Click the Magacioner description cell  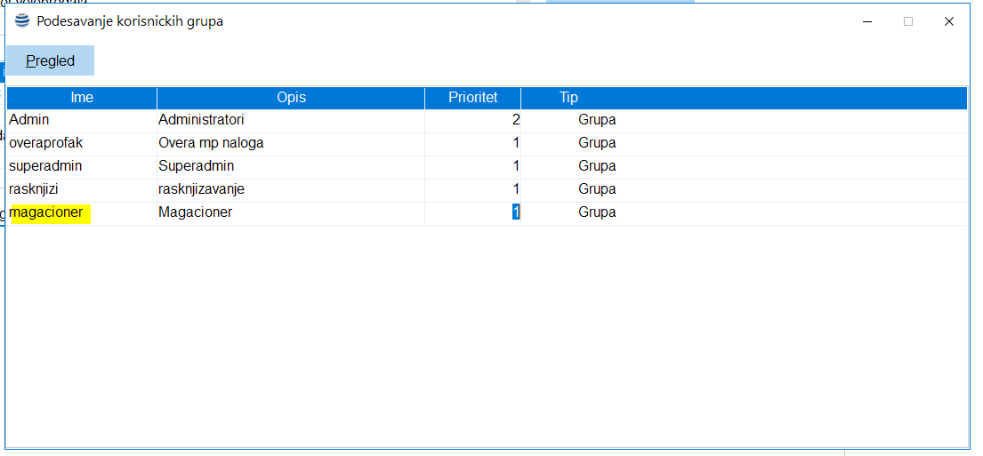pos(195,212)
